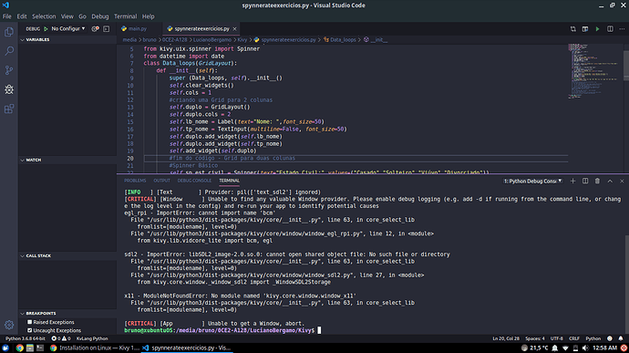Screen dimensions: 629x353
Task: Close the spynnerateexercicios.py tab
Action: [234, 29]
